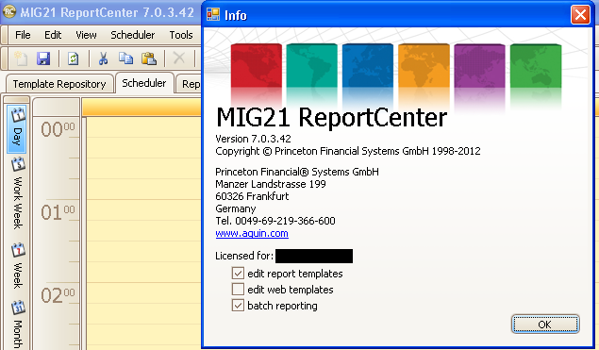Switch to Day calendar view
Screen dimensions: 599x350
click(17, 128)
